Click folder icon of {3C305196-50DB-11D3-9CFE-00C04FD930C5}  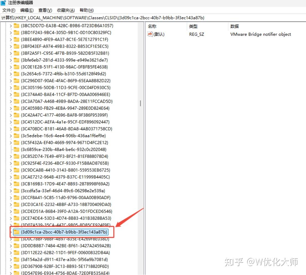click(16, 88)
